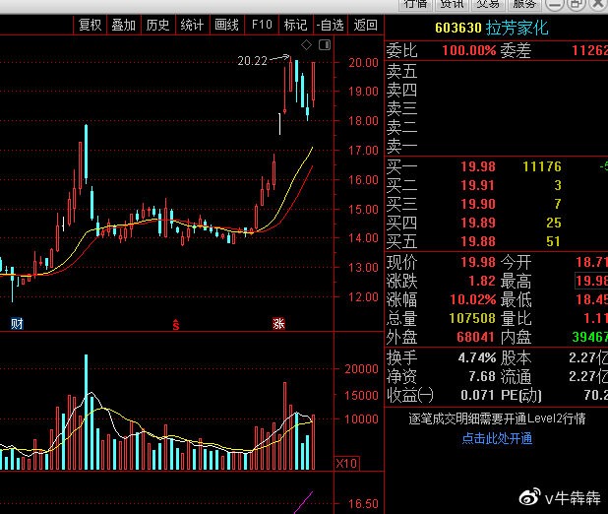This screenshot has width=608, height=514.
Task: Open the 叠加 overlay option
Action: pyautogui.click(x=124, y=25)
